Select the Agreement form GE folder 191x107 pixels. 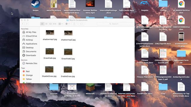tap(181, 53)
